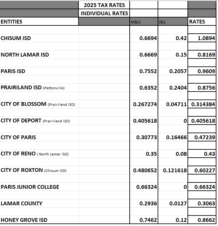Click City of Reno total rate 0.43
The image size is (218, 226).
click(x=202, y=154)
